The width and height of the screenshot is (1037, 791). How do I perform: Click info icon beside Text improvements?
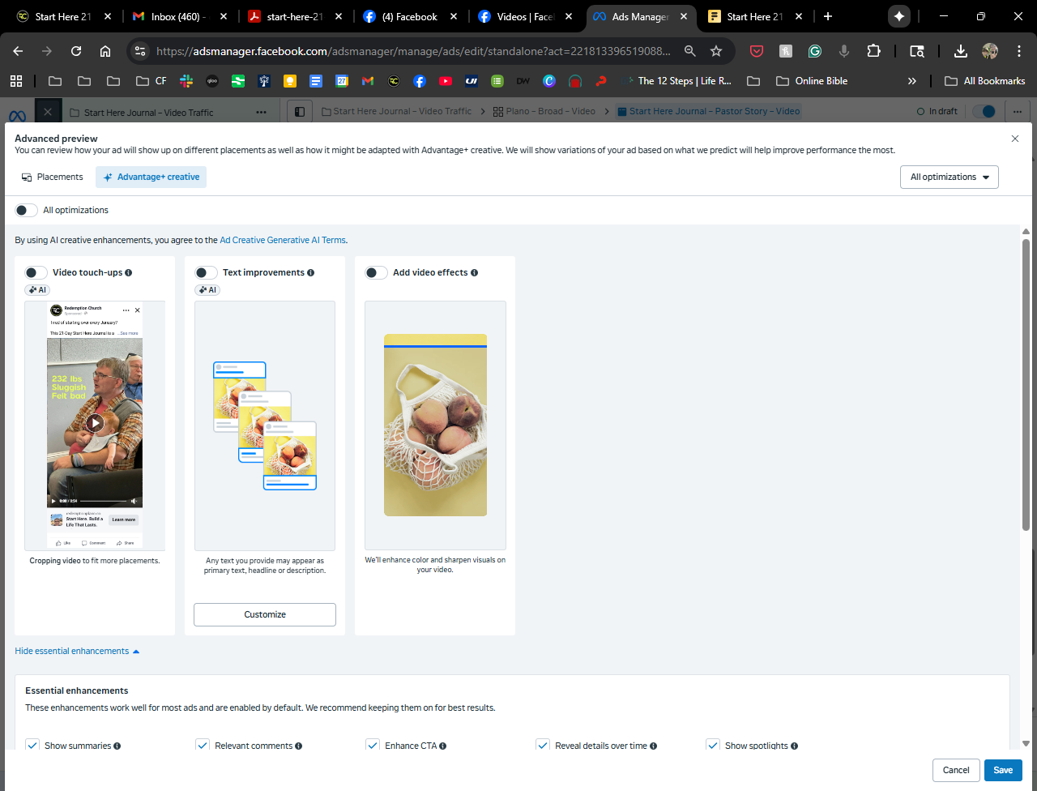click(x=311, y=273)
